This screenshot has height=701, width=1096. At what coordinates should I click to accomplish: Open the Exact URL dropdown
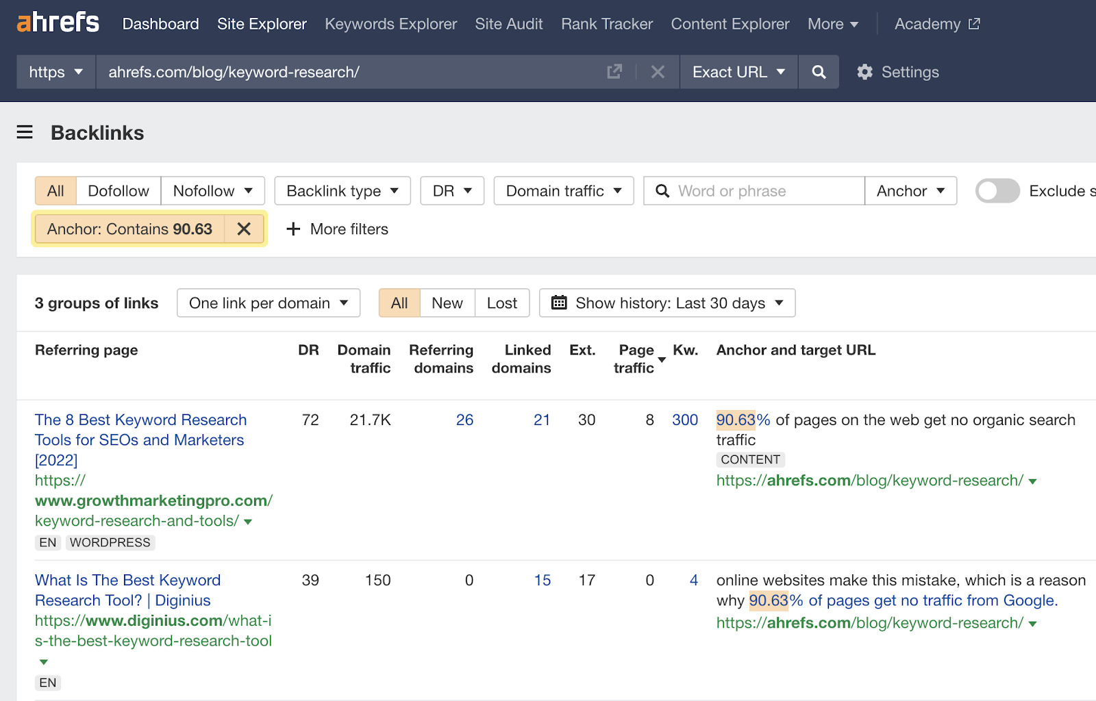(738, 71)
